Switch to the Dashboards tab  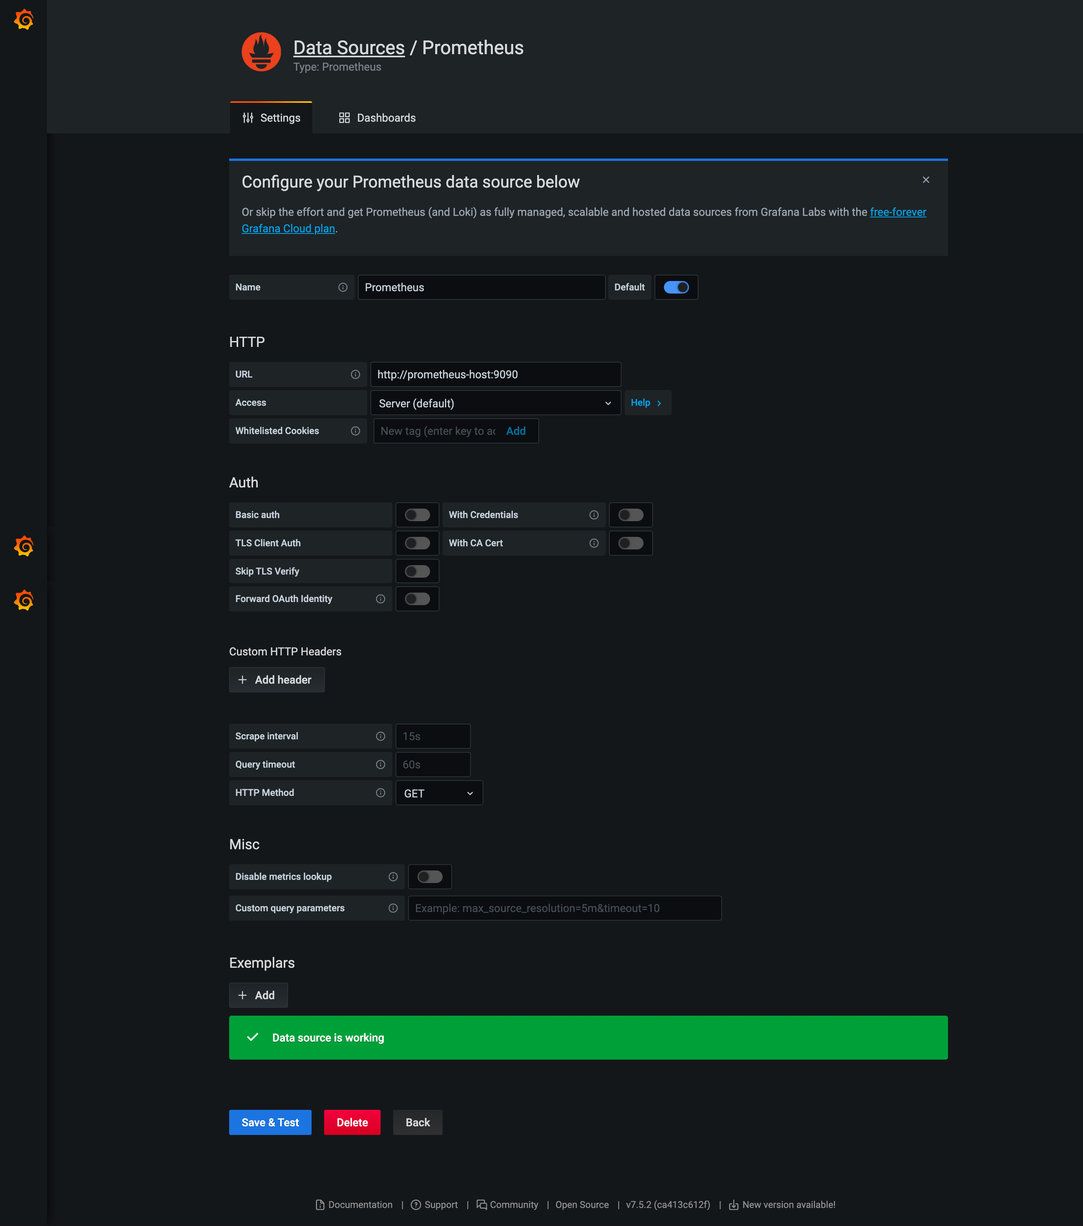click(x=377, y=118)
